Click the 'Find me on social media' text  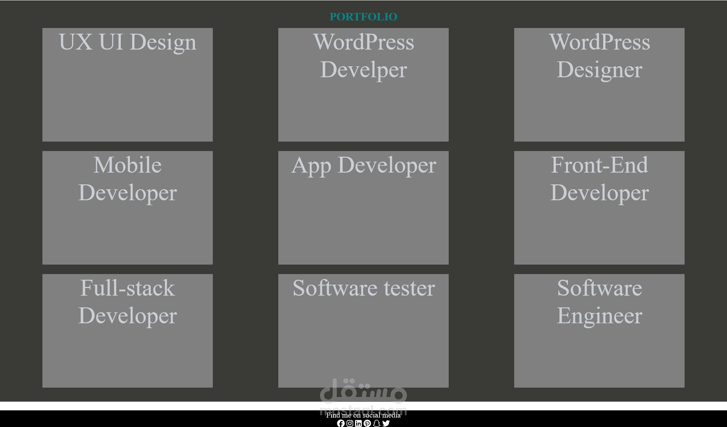pos(363,415)
